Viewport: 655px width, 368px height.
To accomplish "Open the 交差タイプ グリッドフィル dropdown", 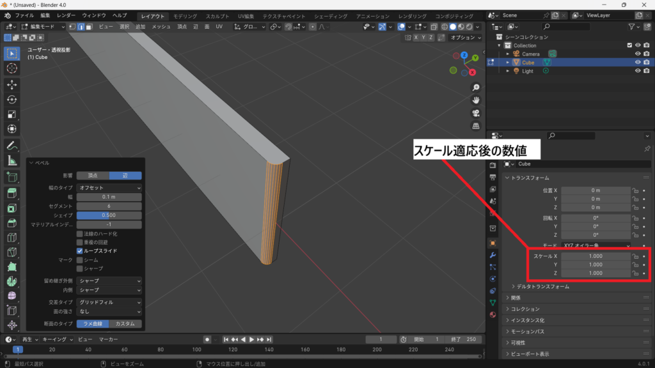I will (109, 302).
